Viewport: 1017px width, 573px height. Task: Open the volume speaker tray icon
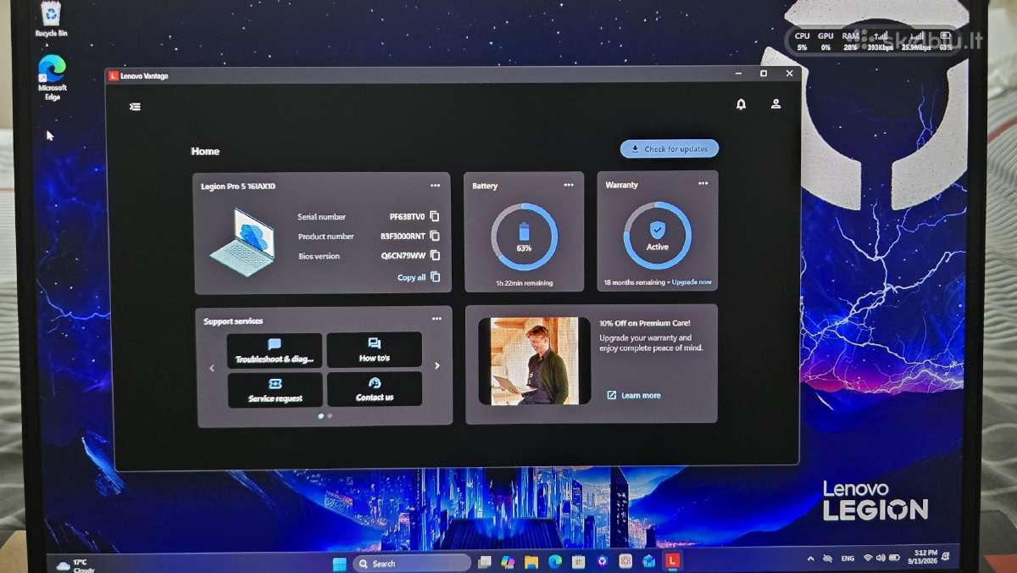coord(881,559)
